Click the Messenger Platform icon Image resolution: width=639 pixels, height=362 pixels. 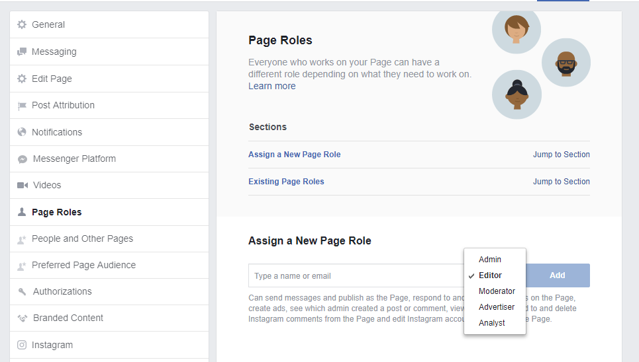(22, 159)
